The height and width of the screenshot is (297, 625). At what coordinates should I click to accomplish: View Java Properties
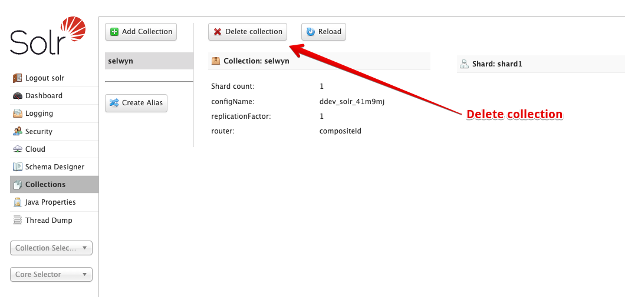54,202
